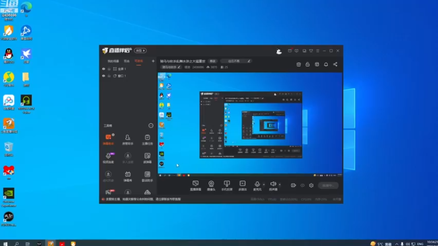Open the 弹幕助手 orange tool icon
Screen dimensions: 438x246
(x=108, y=139)
